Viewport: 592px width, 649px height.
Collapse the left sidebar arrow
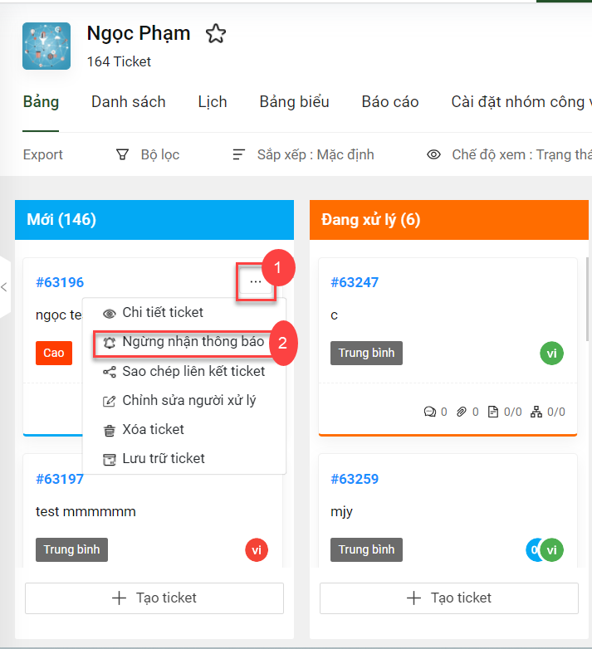[x=4, y=287]
